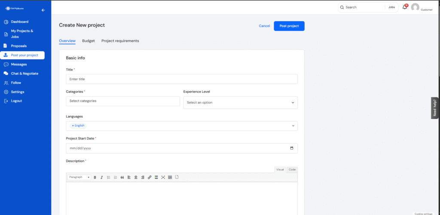The height and width of the screenshot is (215, 440).
Task: Open the Experience Level dropdown
Action: [x=240, y=103]
